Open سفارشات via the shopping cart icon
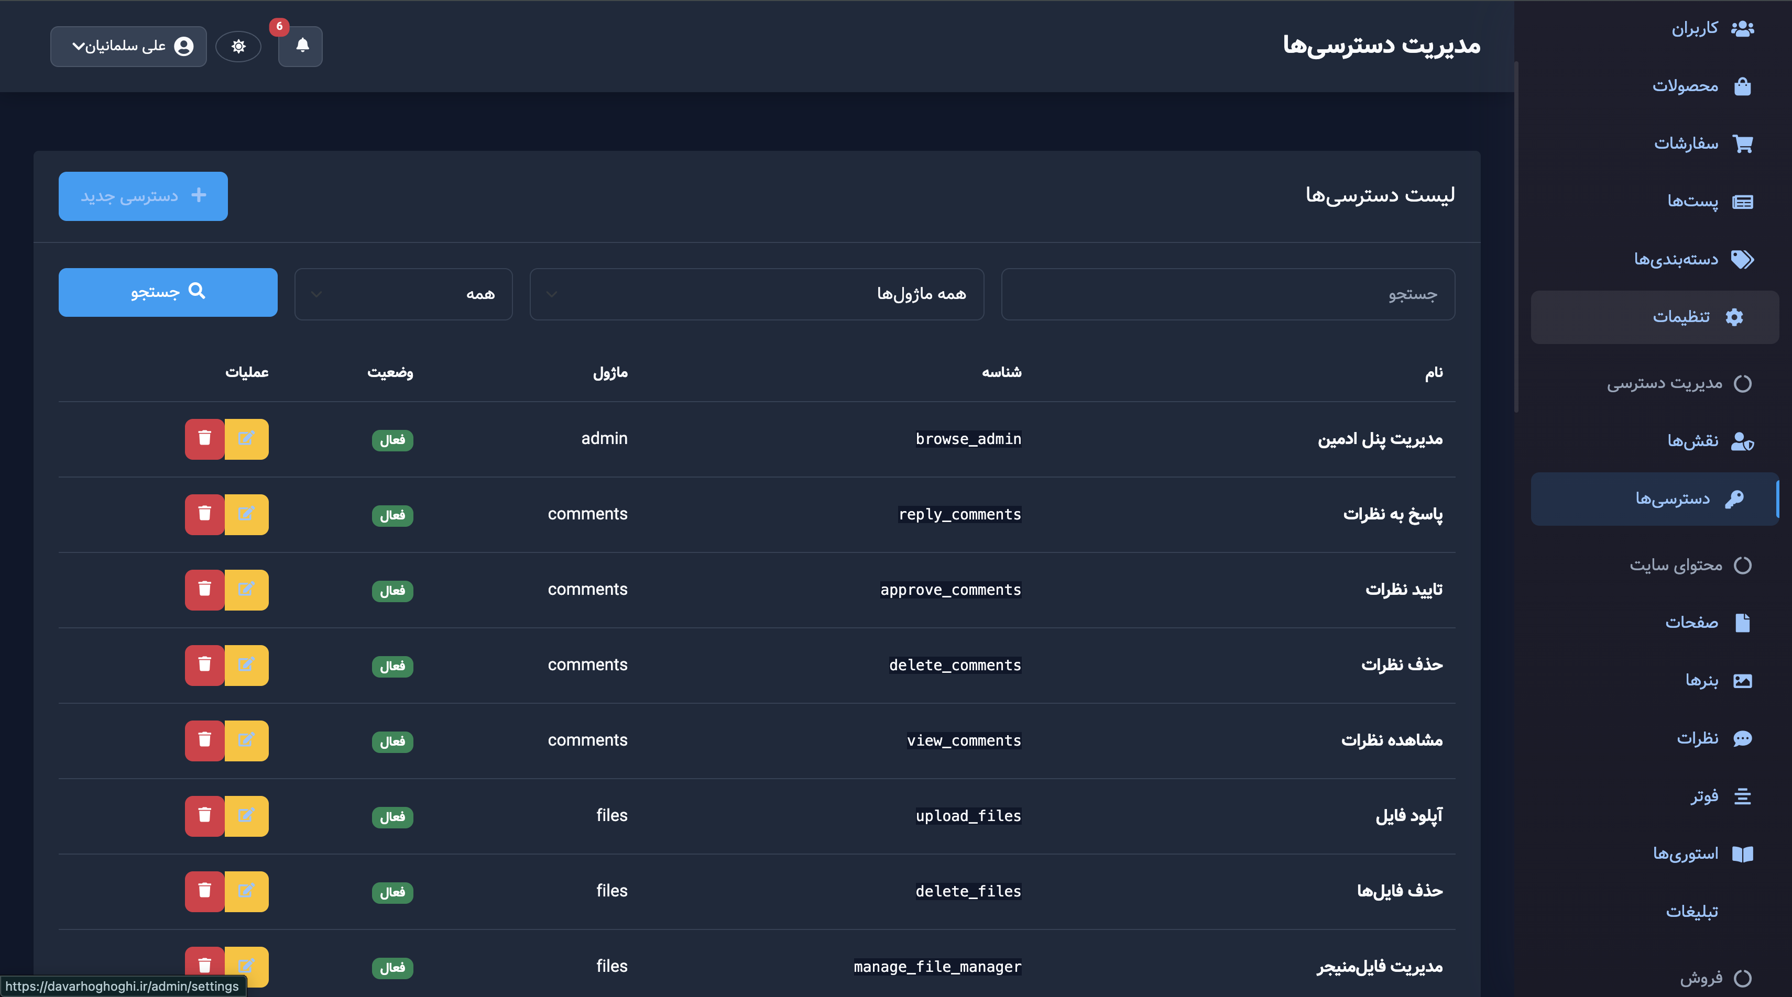Screen dimensions: 1792x997 click(x=1743, y=143)
